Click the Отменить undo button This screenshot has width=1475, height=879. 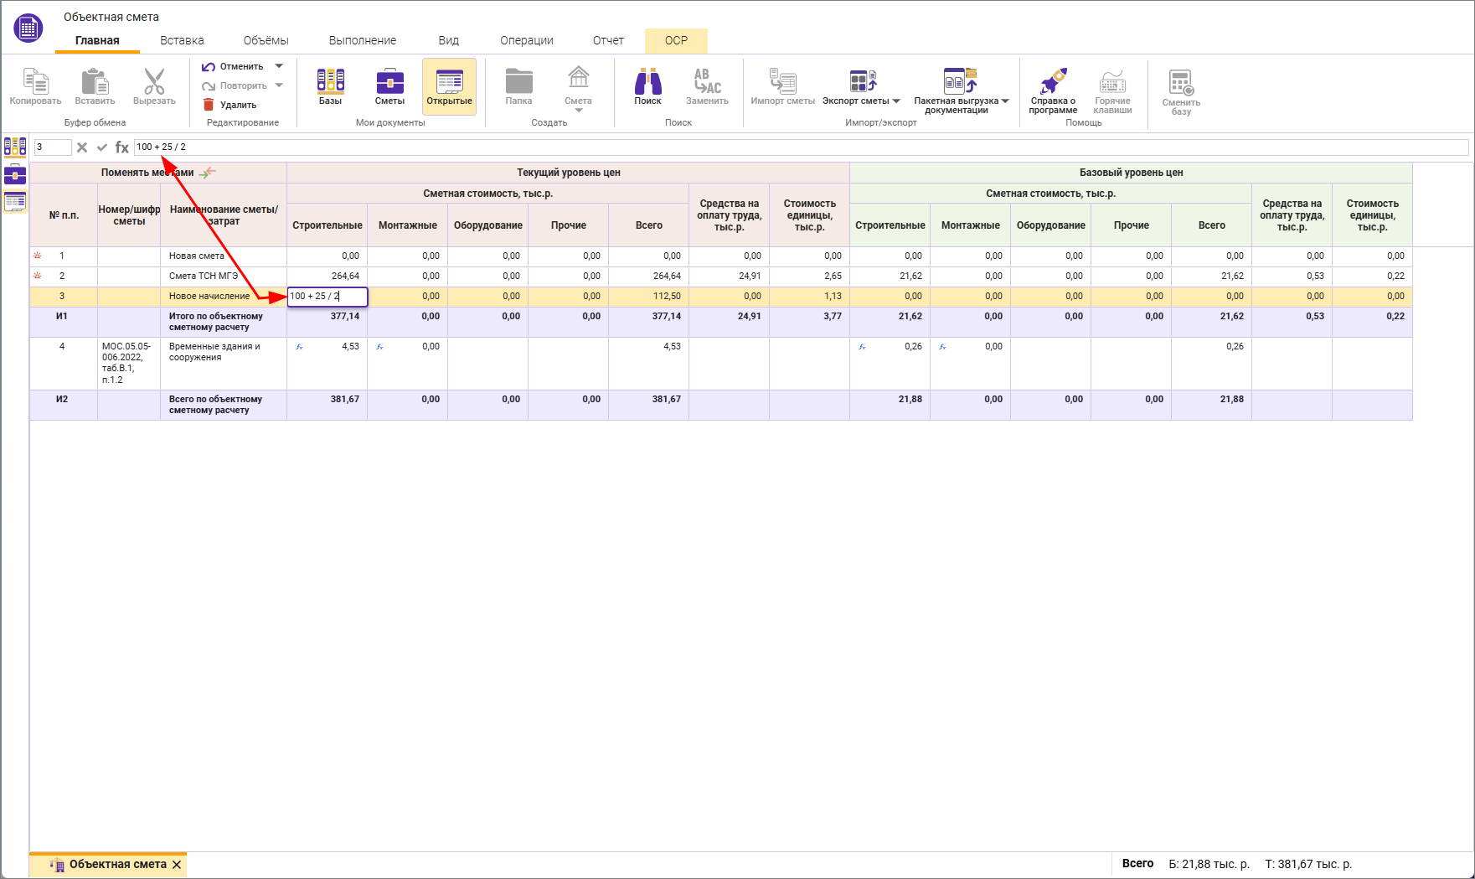coord(233,66)
